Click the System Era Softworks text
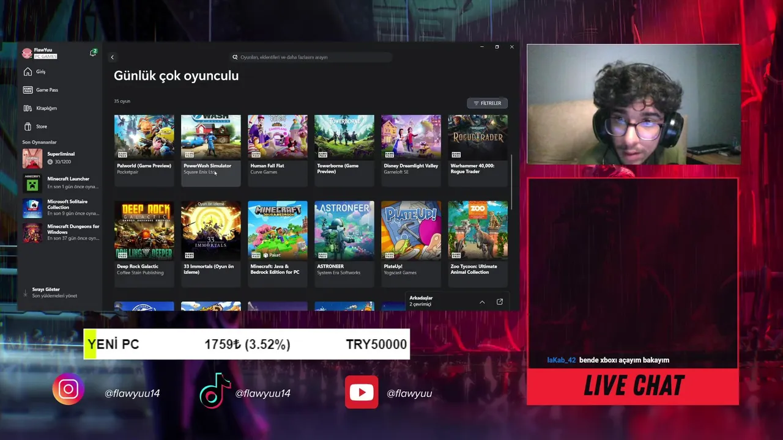This screenshot has height=440, width=783. point(338,273)
